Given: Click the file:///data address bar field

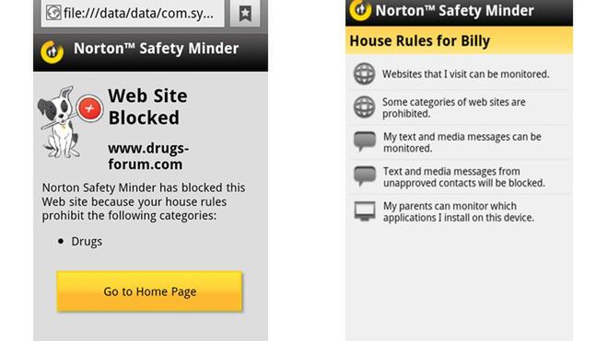Looking at the screenshot, I should click(x=133, y=13).
